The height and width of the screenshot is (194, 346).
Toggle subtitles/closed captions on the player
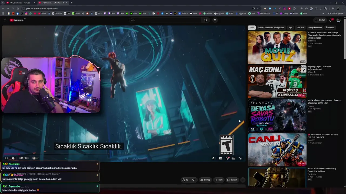tap(221, 158)
